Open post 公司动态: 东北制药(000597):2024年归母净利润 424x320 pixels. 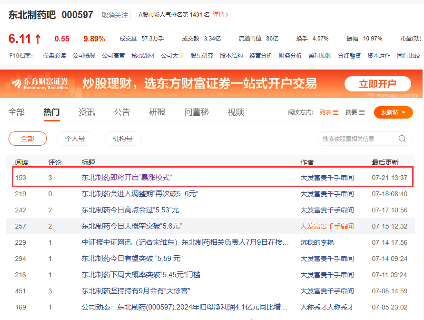(x=185, y=307)
